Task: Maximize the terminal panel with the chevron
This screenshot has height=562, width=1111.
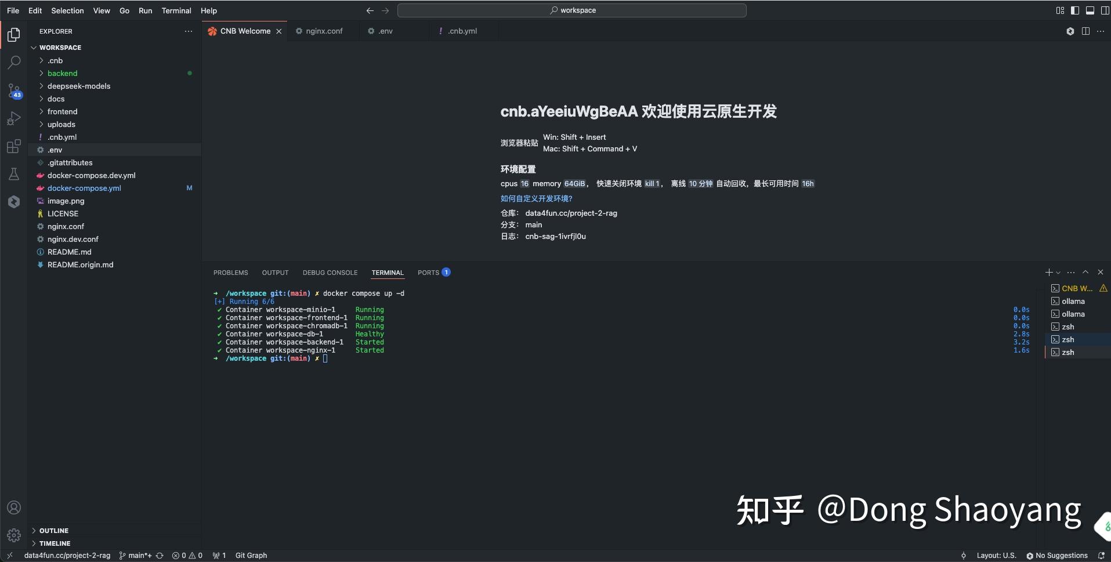Action: [1085, 272]
